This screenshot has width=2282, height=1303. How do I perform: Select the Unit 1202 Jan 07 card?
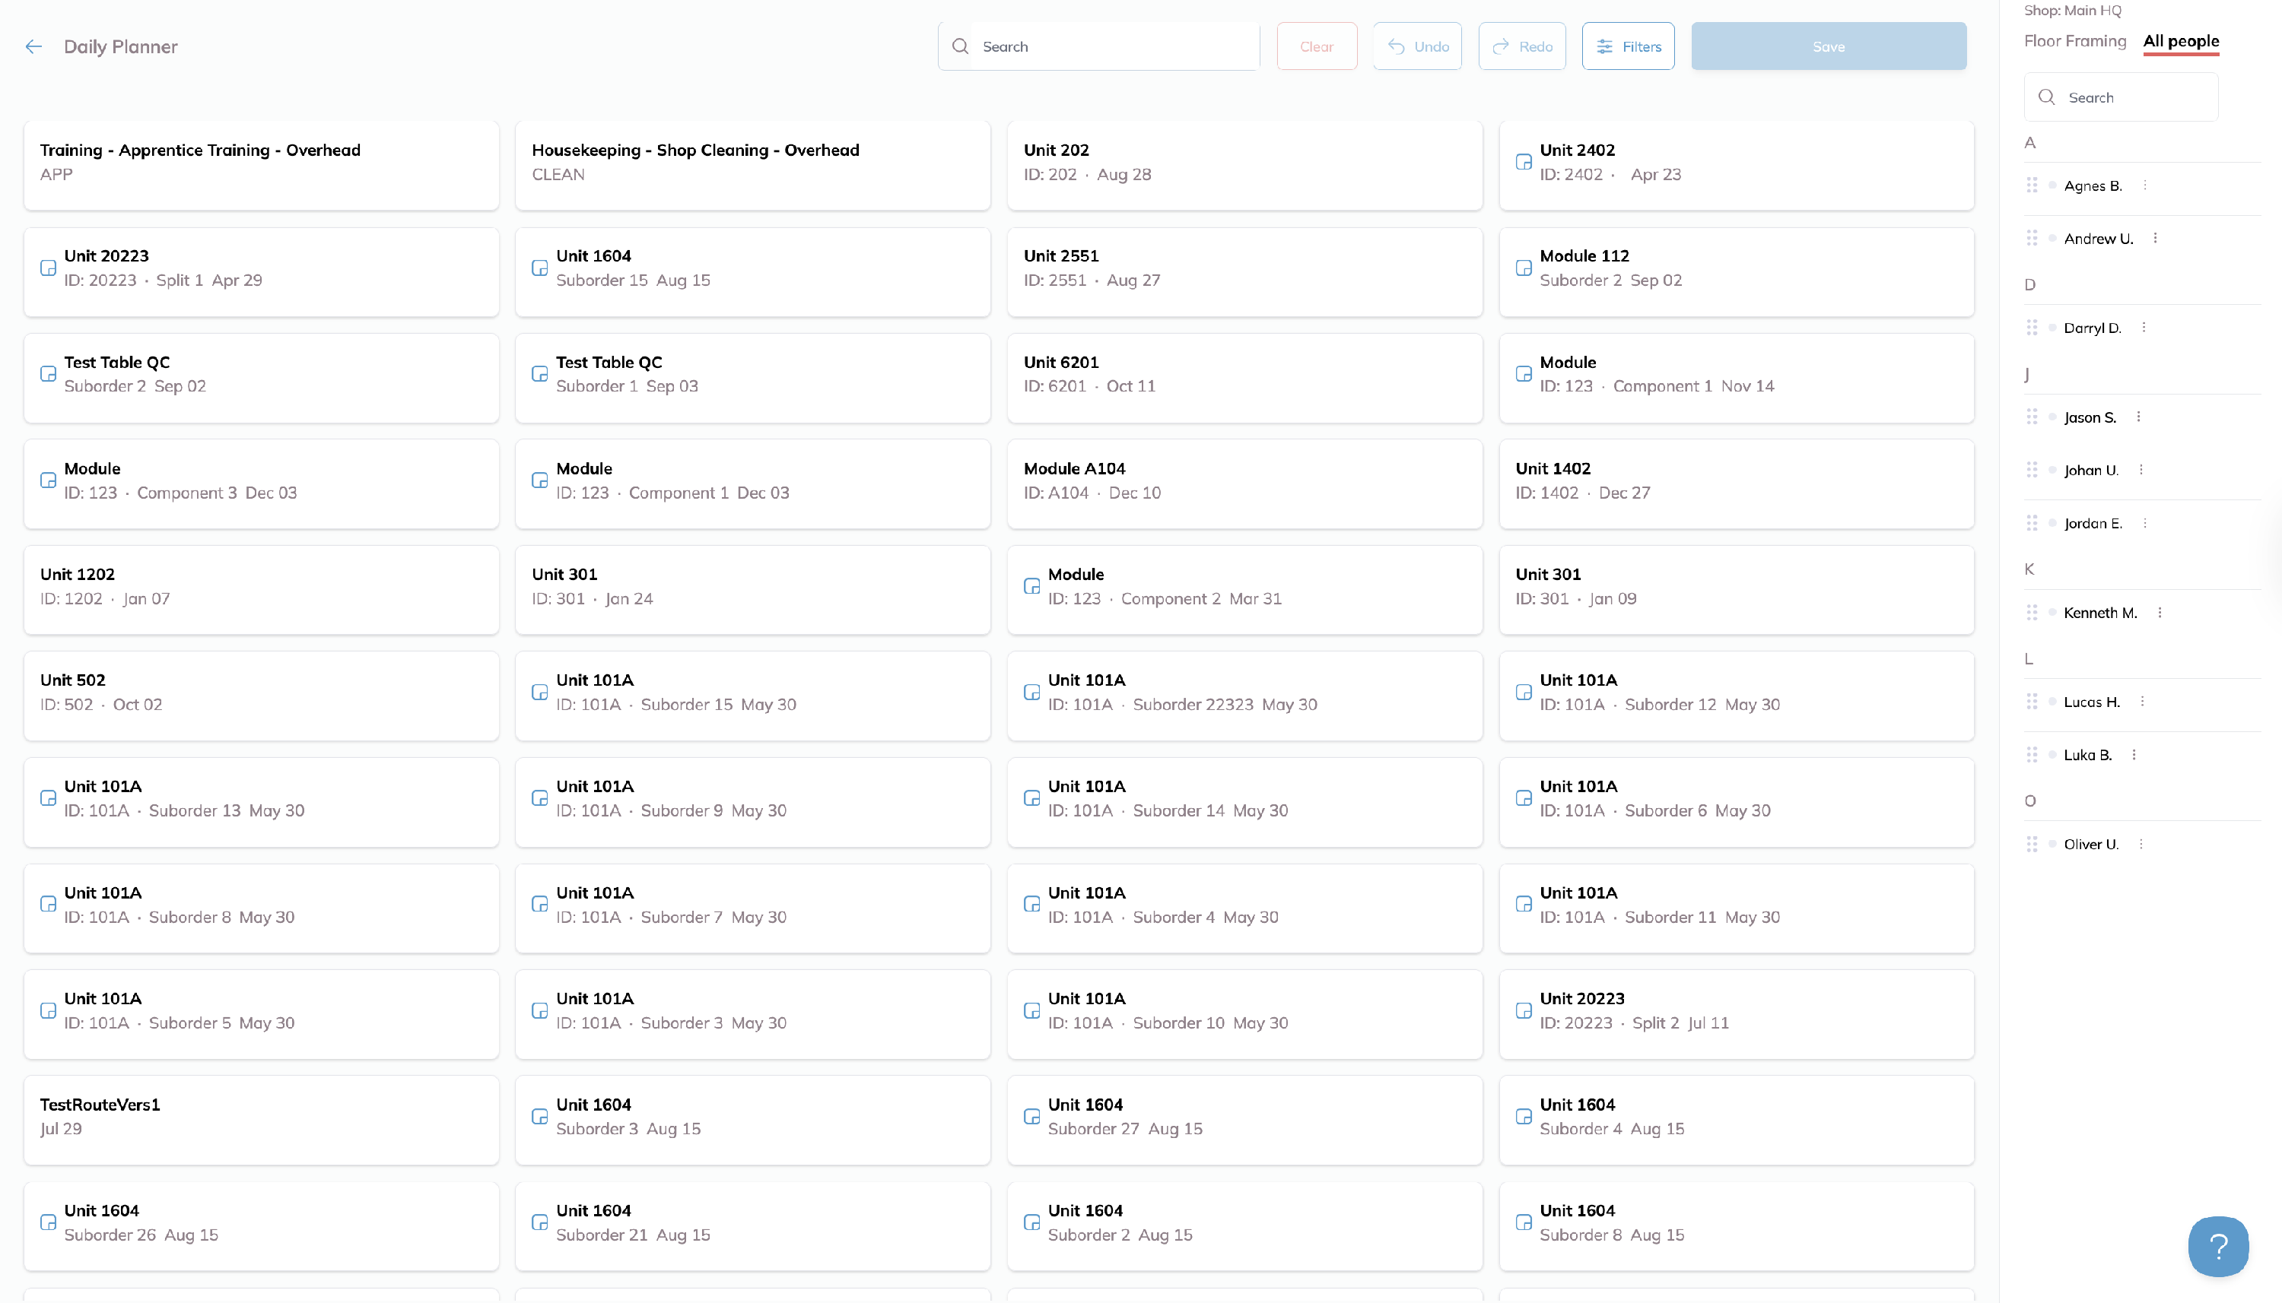pyautogui.click(x=260, y=590)
